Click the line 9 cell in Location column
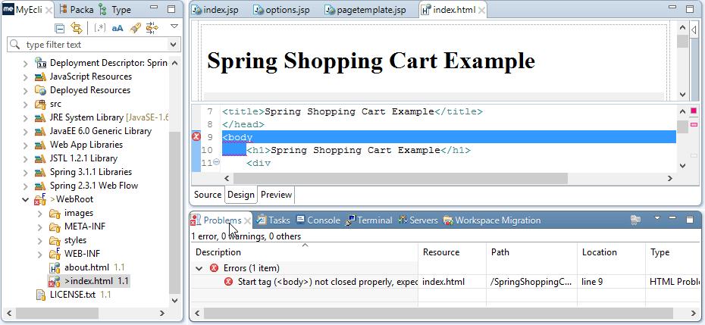The image size is (705, 325). click(612, 282)
